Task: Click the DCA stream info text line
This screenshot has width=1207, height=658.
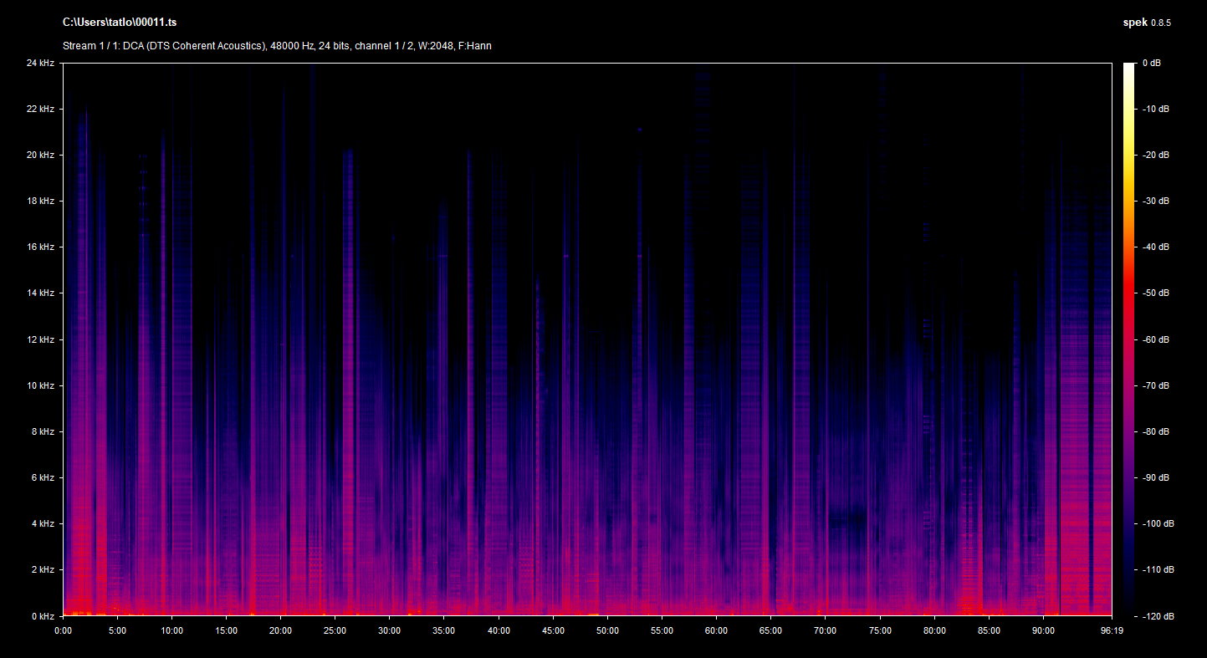Action: 277,46
